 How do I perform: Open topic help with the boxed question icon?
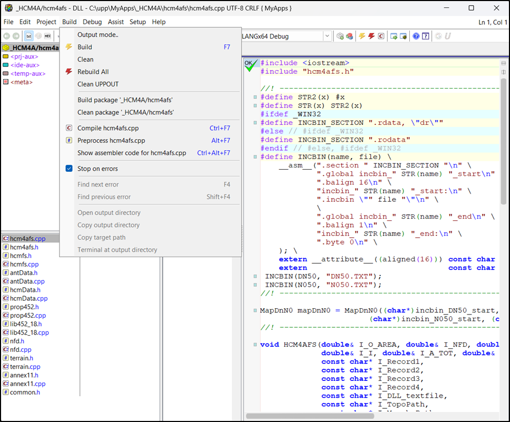coord(426,36)
